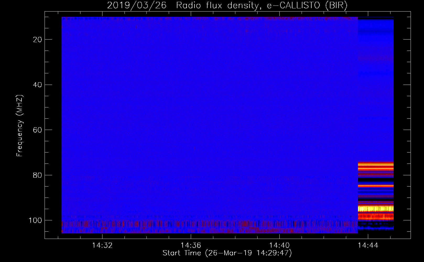Click the time tick label "14:44"
The image size is (424, 262).
click(x=368, y=245)
